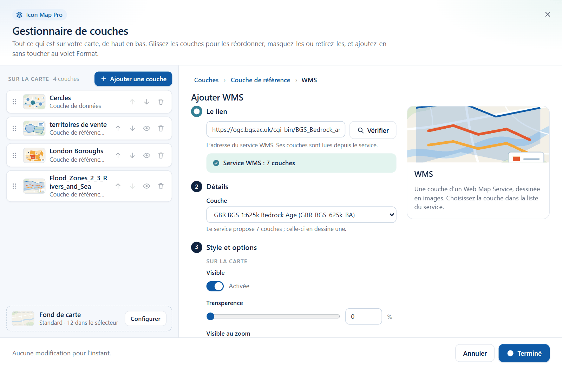
Task: Move territoires de vente layer down
Action: (x=132, y=128)
